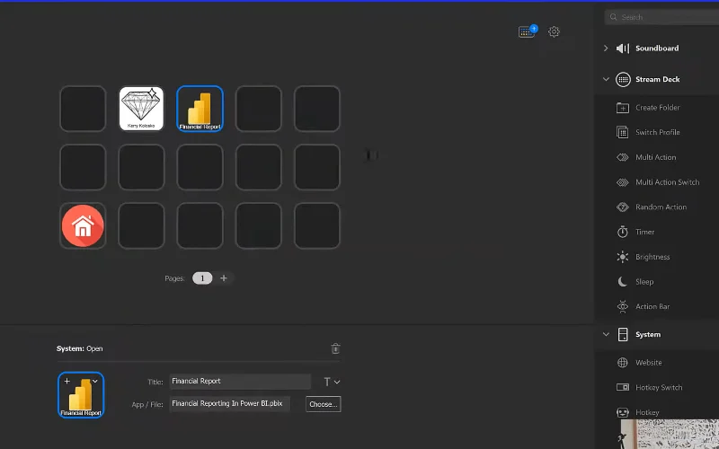This screenshot has height=449, width=719.
Task: Select Action Bar label
Action: point(652,306)
